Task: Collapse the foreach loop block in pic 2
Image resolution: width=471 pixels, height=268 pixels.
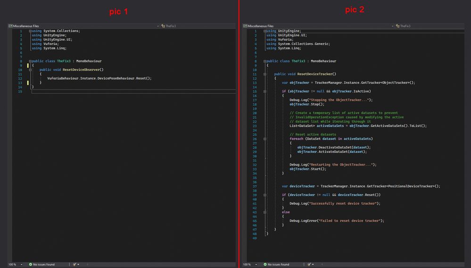Action: pos(265,139)
